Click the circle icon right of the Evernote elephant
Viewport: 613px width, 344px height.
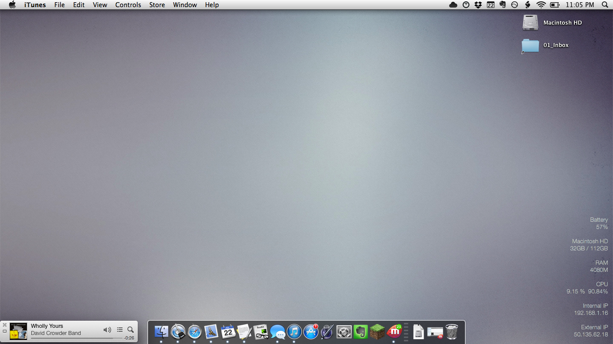[515, 5]
